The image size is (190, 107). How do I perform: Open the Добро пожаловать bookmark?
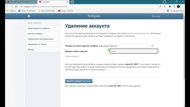coord(27,11)
